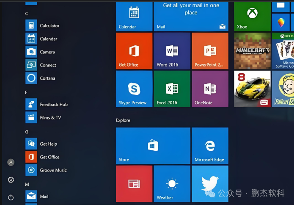The width and height of the screenshot is (294, 205).
Task: Open Skype Preview tile
Action: (x=134, y=89)
